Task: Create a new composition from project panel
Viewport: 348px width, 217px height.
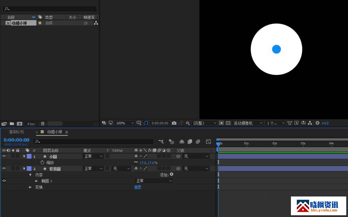Action: click(x=19, y=123)
